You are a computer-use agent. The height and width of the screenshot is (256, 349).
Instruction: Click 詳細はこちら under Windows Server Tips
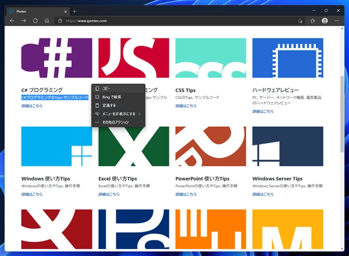[x=263, y=194]
